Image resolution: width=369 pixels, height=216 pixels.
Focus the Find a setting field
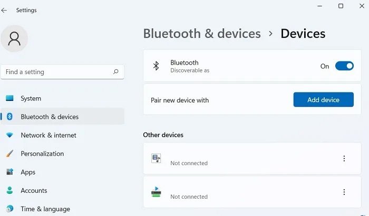62,72
